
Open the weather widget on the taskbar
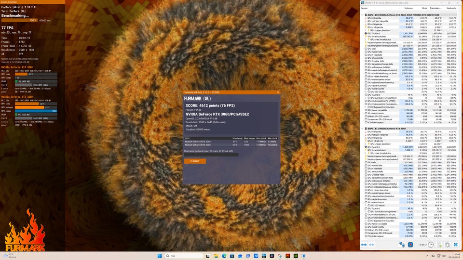click(x=10, y=256)
